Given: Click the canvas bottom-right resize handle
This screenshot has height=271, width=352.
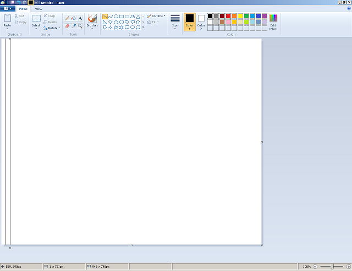Looking at the screenshot, I should pyautogui.click(x=262, y=245).
